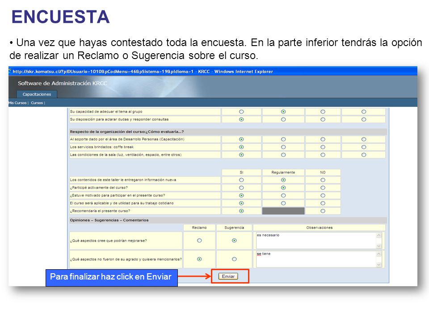Select NO for 'Los contenidos de este taller'

click(323, 180)
